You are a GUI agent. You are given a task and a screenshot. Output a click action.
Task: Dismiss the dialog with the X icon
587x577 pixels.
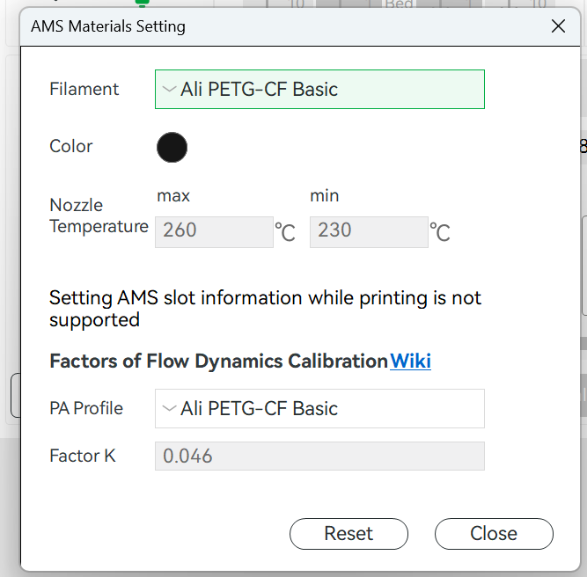pos(558,26)
